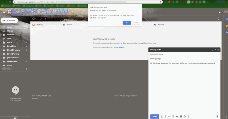Open more options in compose toolbar
Image resolution: width=228 pixels, height=119 pixels.
click(214, 116)
